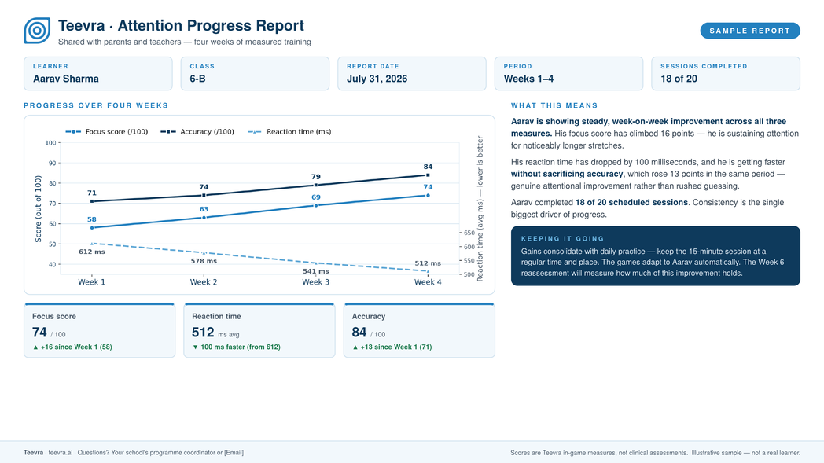This screenshot has height=463, width=824.
Task: Select the Class card 6-B
Action: click(x=255, y=74)
